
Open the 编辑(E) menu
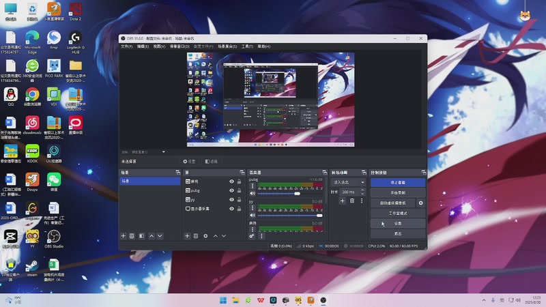(x=143, y=46)
